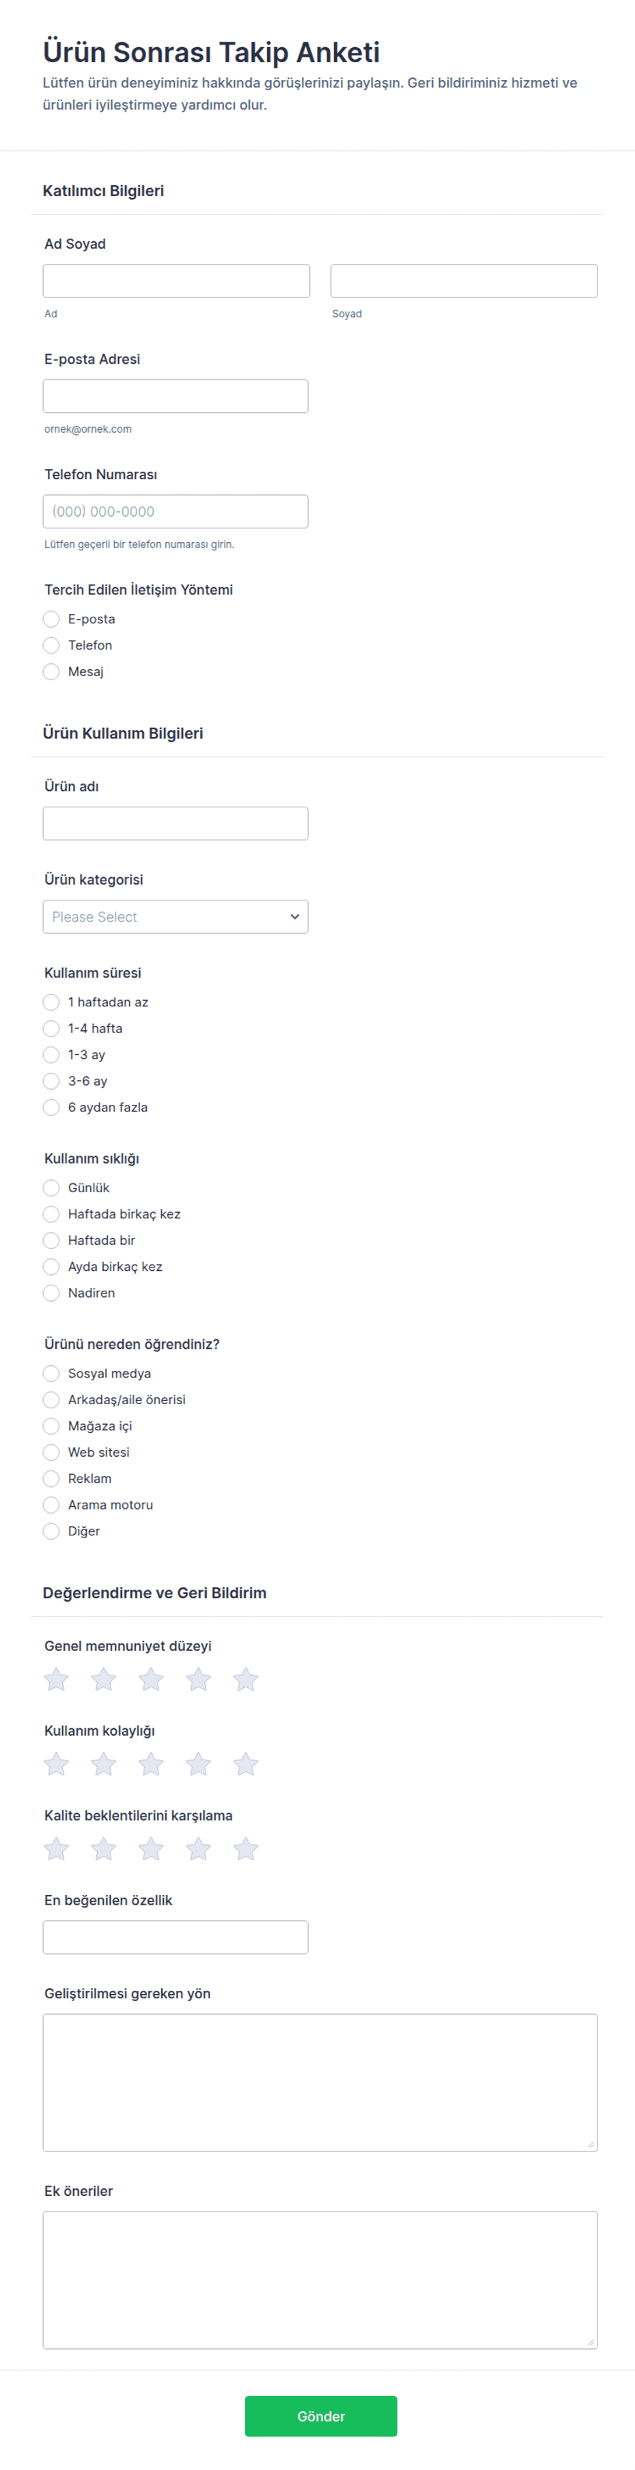The image size is (635, 2470).
Task: Click the Geliştirilmesi gereken yön text area
Action: 320,2082
